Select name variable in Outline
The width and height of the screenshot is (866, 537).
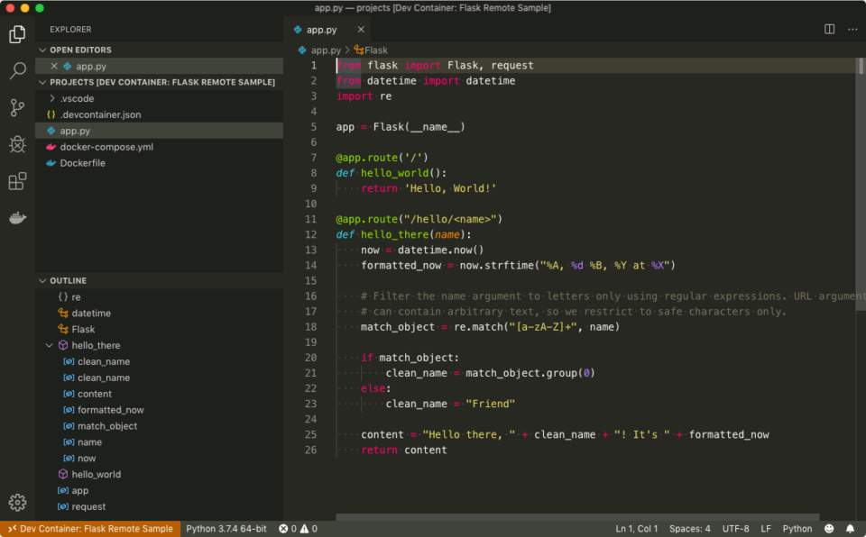[159, 442]
